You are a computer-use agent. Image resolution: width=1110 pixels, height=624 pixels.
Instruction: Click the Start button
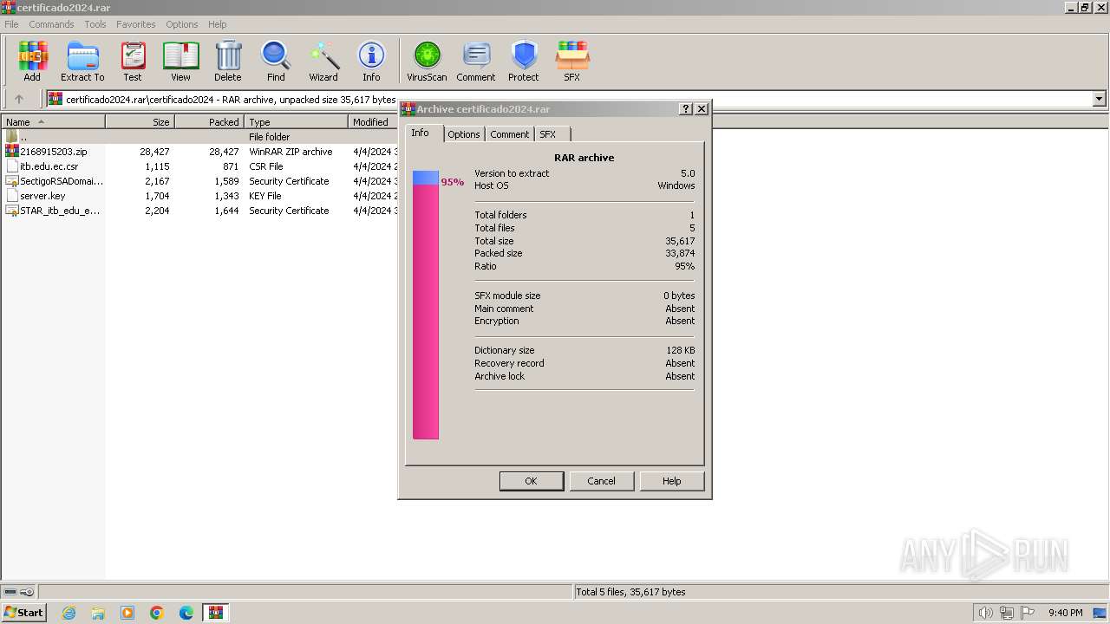[x=23, y=613]
